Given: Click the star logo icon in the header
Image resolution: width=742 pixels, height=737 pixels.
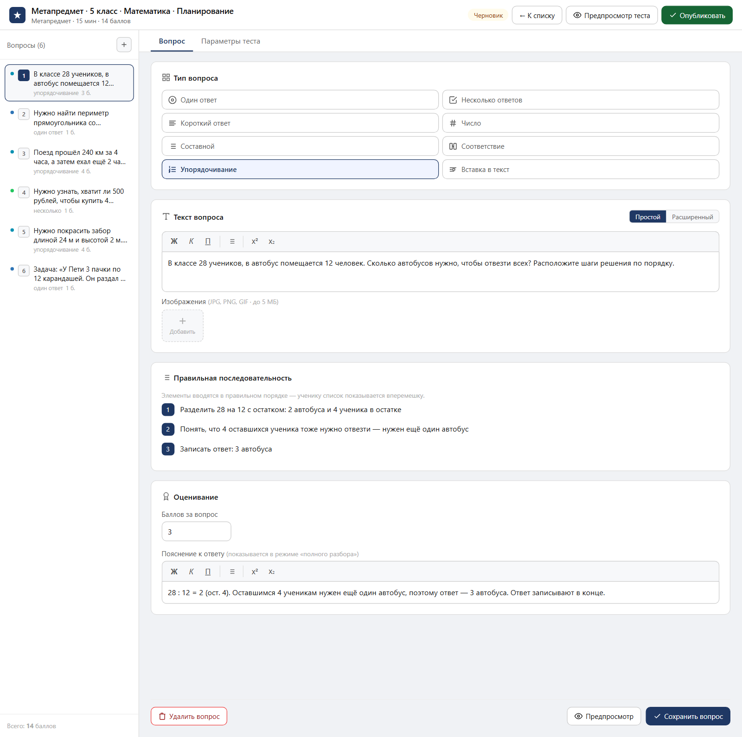Looking at the screenshot, I should pyautogui.click(x=18, y=15).
